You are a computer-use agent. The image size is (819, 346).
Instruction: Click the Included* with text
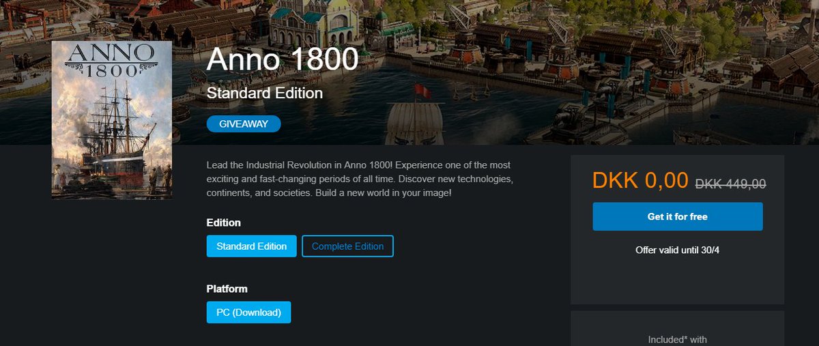[677, 339]
